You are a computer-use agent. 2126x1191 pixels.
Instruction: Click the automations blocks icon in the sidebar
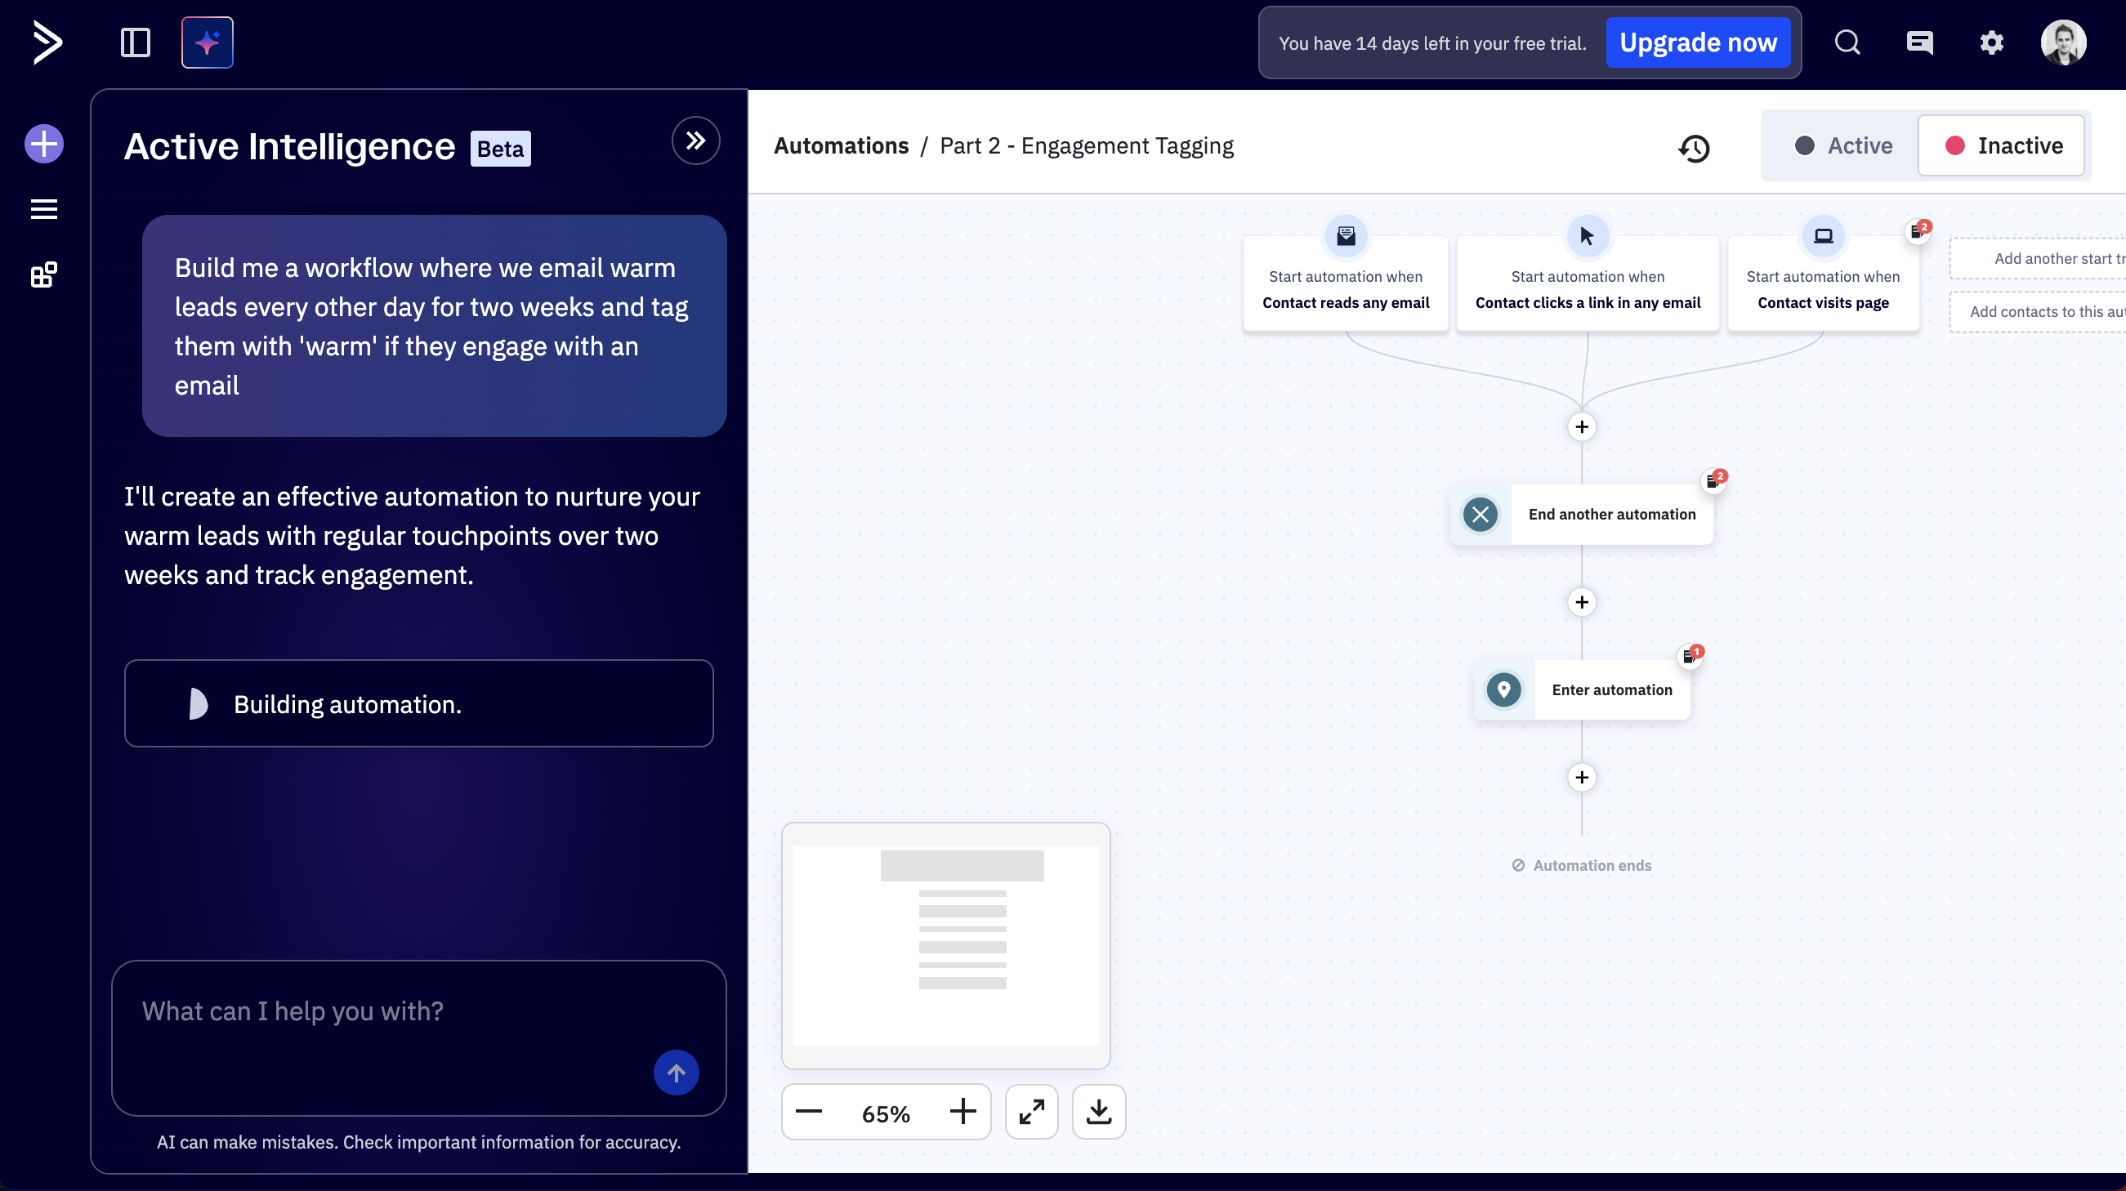pos(43,274)
